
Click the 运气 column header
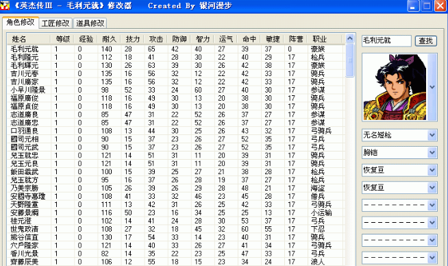pyautogui.click(x=226, y=39)
